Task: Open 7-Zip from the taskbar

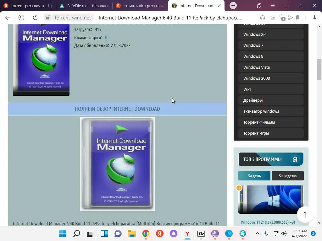Action: [x=201, y=233]
